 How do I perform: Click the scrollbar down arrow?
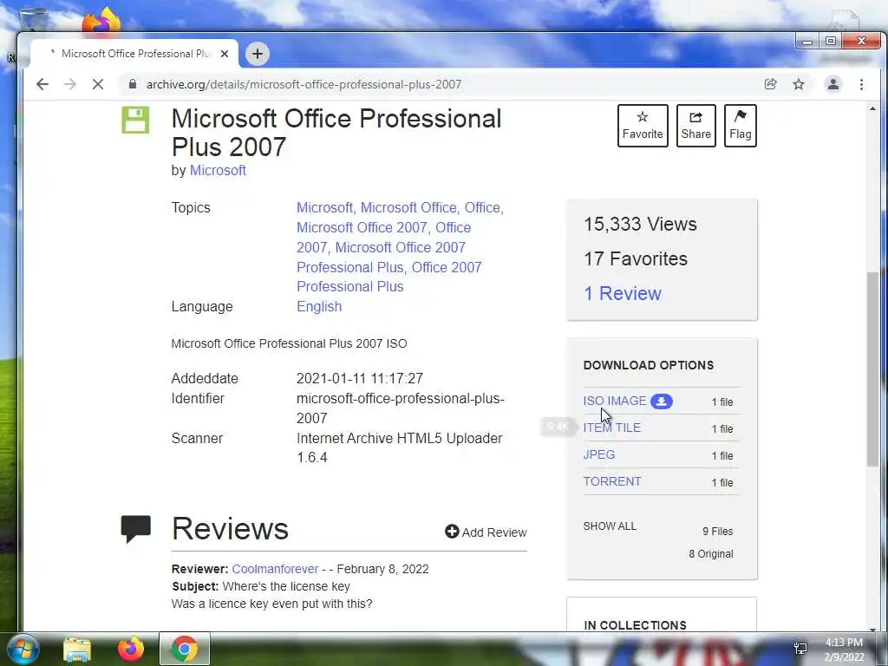tap(872, 630)
